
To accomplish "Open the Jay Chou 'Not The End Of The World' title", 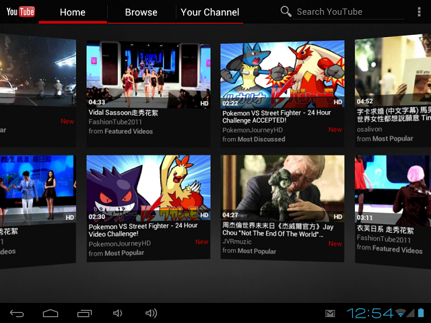I will point(278,230).
